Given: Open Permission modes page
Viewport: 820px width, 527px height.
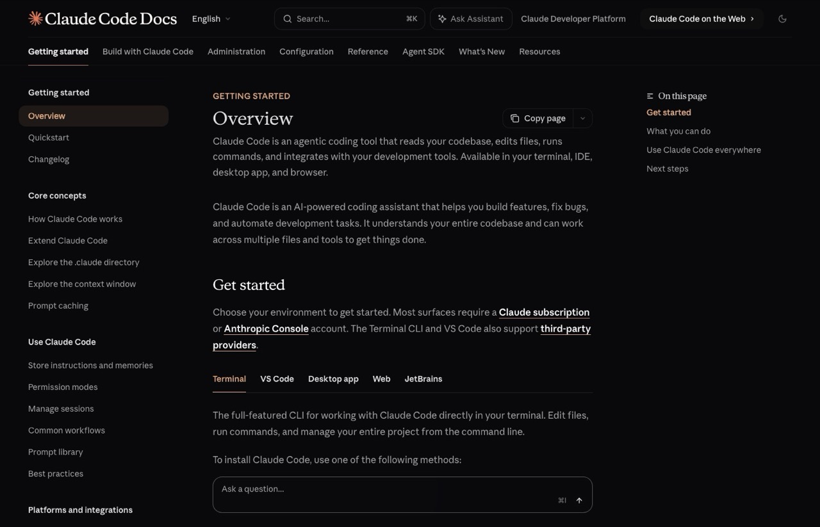Looking at the screenshot, I should [63, 387].
